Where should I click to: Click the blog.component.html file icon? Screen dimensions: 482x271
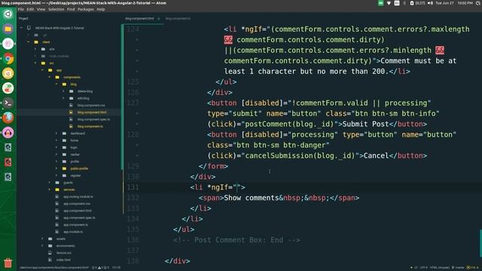point(71,112)
